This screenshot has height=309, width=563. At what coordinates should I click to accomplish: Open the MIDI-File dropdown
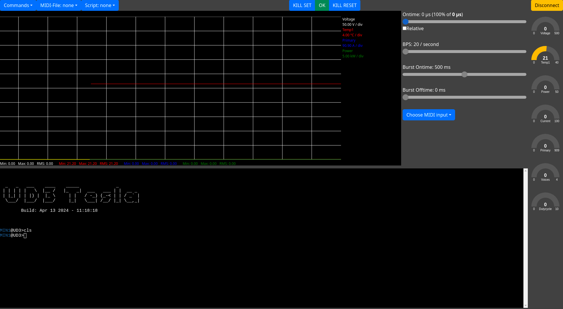tap(59, 5)
